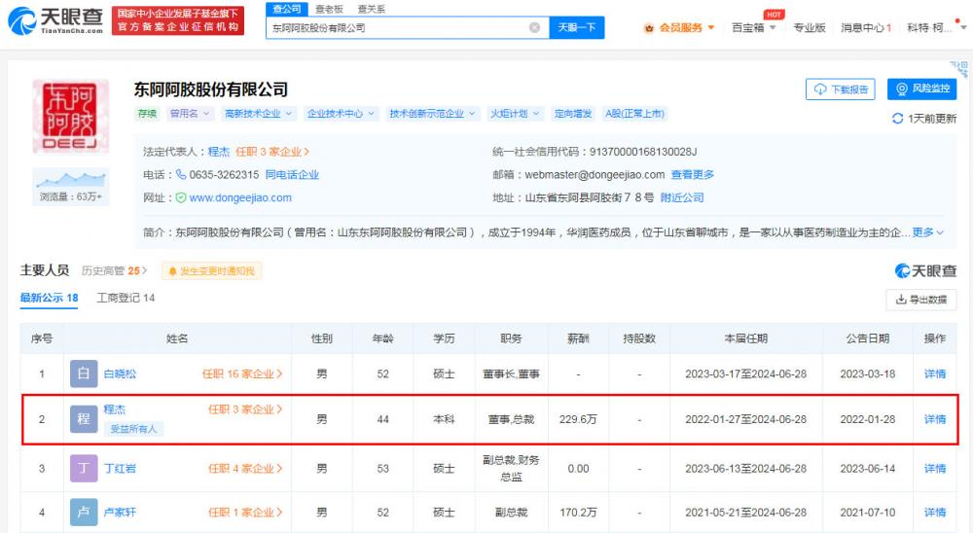Click the 卢 avatar icon for 卢家轩
Image resolution: width=973 pixels, height=533 pixels.
83,513
